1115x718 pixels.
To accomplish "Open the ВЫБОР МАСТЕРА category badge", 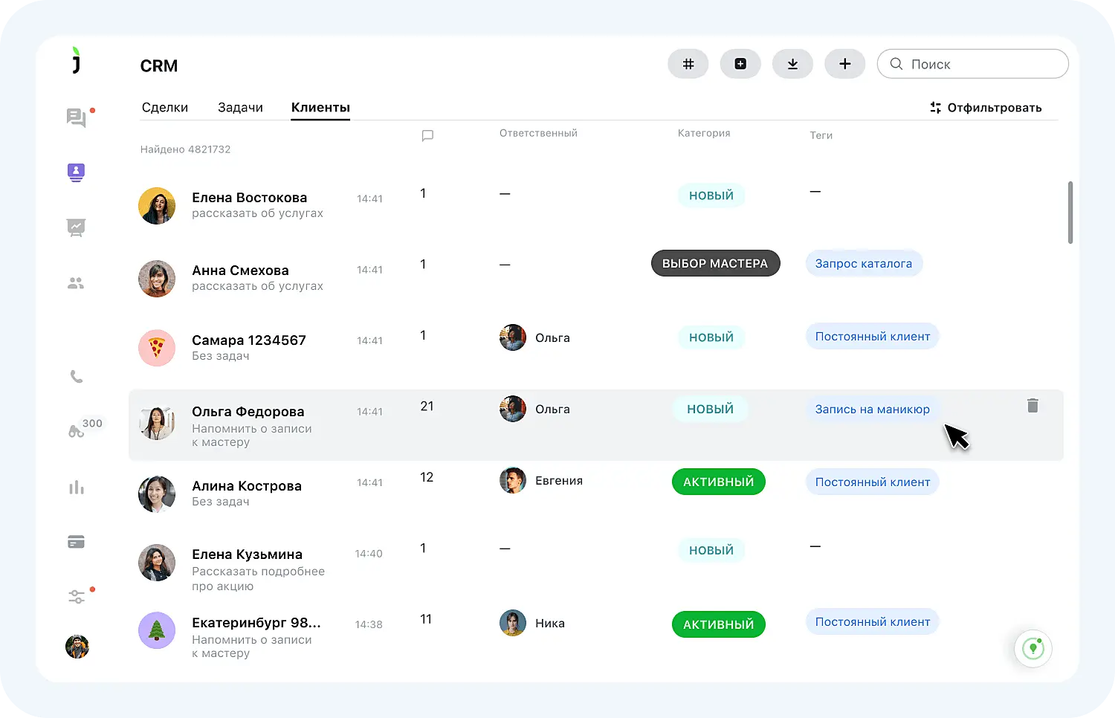I will point(715,263).
